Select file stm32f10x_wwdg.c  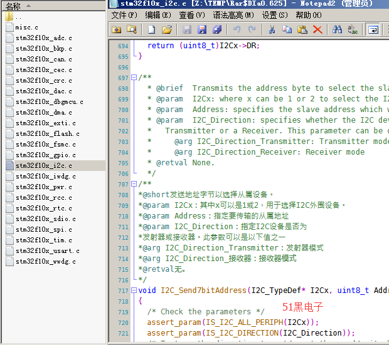(46, 262)
